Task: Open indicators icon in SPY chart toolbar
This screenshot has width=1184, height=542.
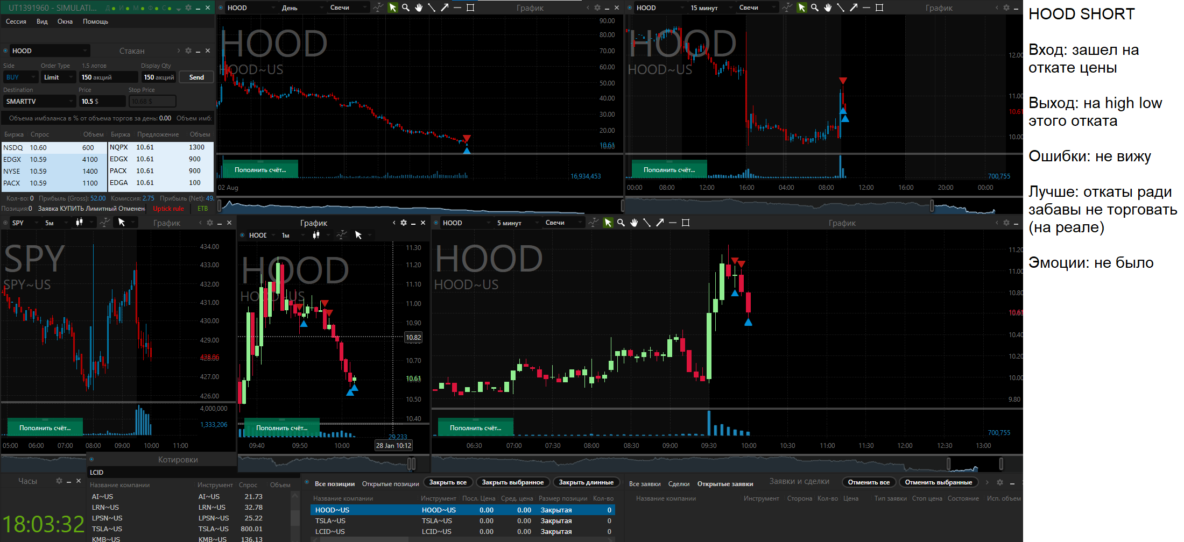Action: coord(105,222)
